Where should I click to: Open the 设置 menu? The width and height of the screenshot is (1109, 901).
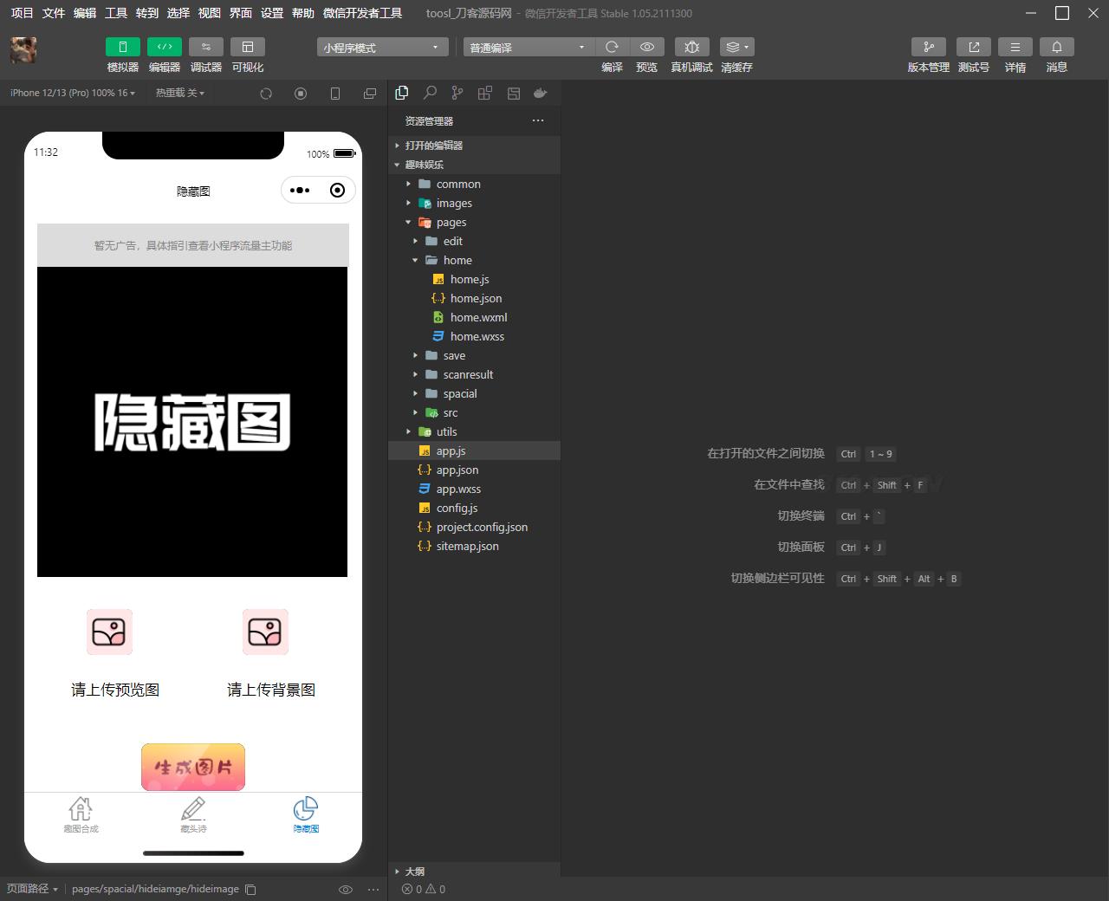pos(271,13)
